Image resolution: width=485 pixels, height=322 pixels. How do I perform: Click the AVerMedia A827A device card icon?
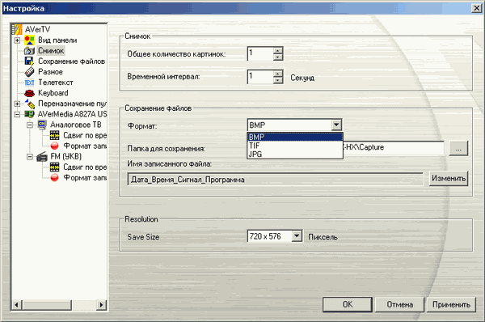click(x=29, y=114)
